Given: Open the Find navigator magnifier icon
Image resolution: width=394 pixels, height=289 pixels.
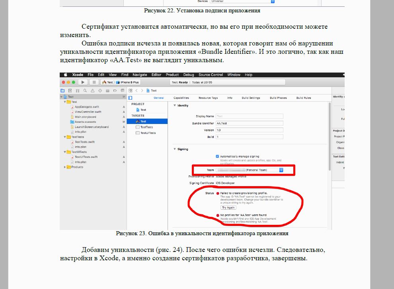Looking at the screenshot, I should click(85, 90).
